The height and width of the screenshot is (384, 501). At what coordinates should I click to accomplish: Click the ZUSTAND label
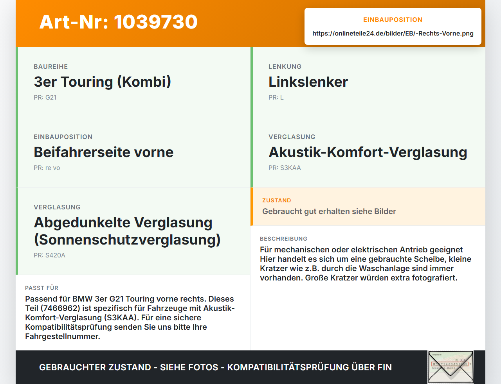(x=277, y=200)
